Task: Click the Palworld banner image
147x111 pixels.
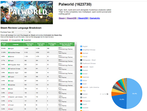Action: tap(27, 13)
